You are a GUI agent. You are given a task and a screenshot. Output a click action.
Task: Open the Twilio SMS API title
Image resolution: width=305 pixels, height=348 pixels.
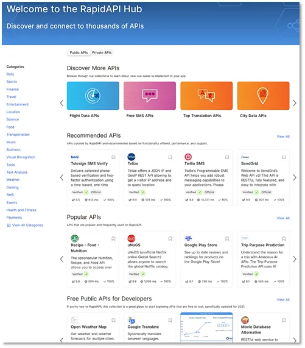click(194, 163)
